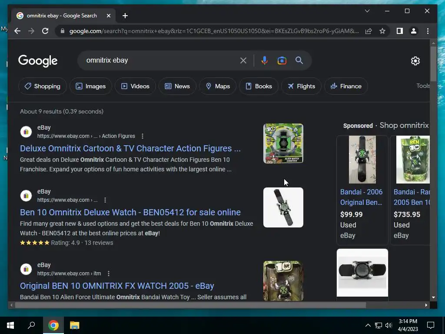The image size is (445, 334).
Task: Open the notification center
Action: point(431,325)
